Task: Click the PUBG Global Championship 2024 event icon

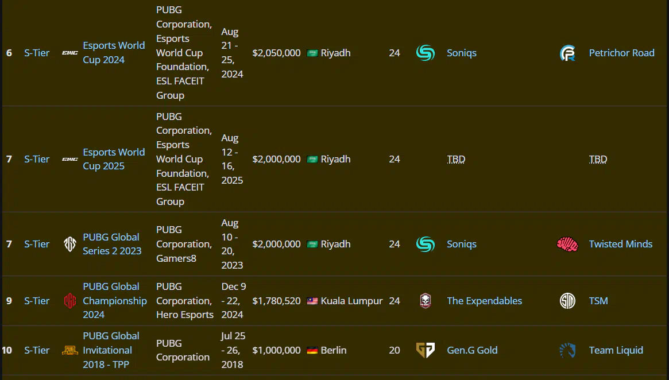Action: (x=70, y=301)
